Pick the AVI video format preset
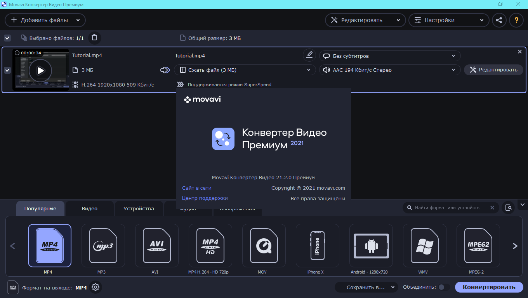The width and height of the screenshot is (528, 298). (x=157, y=246)
